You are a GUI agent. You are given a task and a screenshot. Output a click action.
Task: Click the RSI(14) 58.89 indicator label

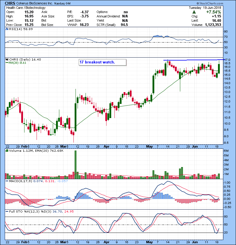(21, 29)
